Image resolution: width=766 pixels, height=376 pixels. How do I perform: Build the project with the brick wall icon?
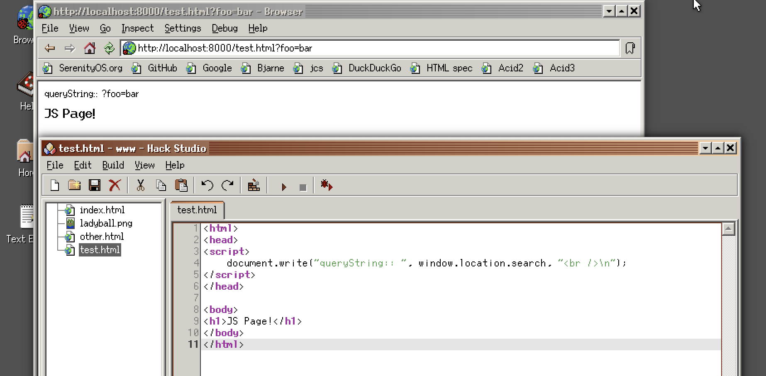pos(254,185)
